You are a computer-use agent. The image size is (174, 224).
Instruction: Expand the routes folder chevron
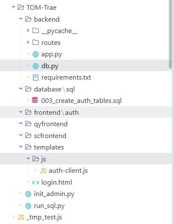(x=28, y=42)
